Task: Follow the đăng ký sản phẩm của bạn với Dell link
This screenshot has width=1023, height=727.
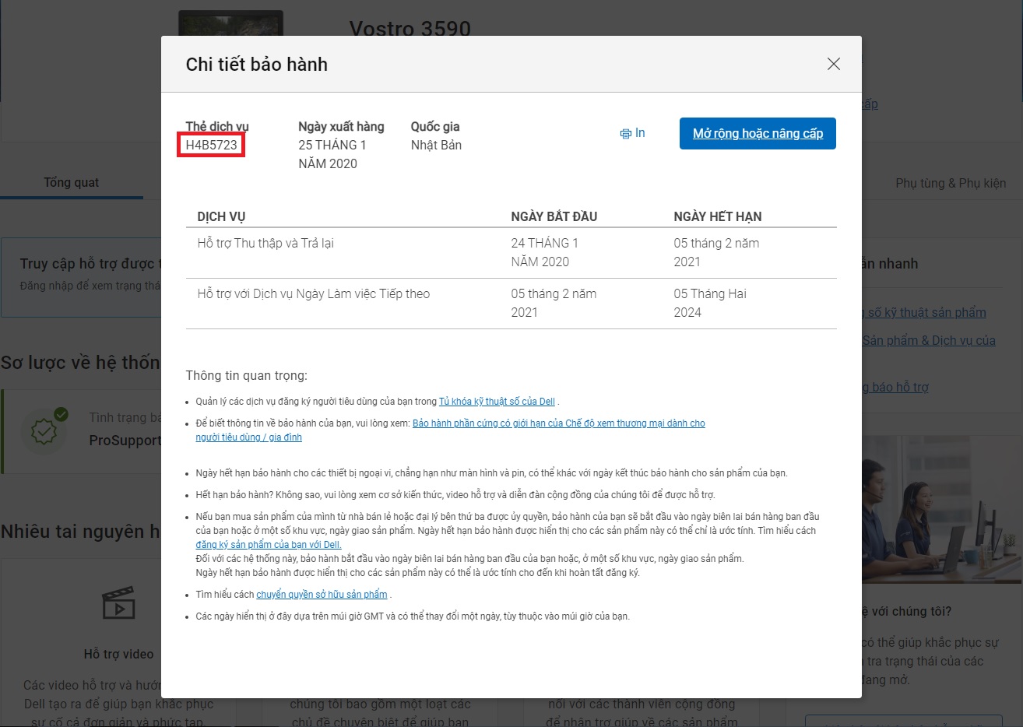Action: [268, 545]
